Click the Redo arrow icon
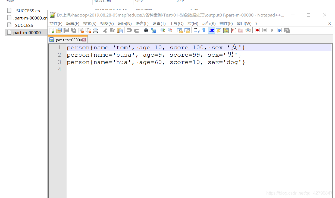Screen dimensions: 335x198 pos(136,30)
